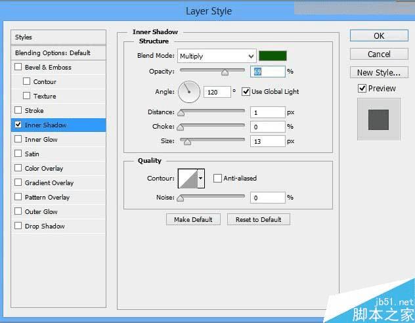This screenshot has height=323, width=415.
Task: Toggle Use Global Light checkbox
Action: click(x=246, y=91)
